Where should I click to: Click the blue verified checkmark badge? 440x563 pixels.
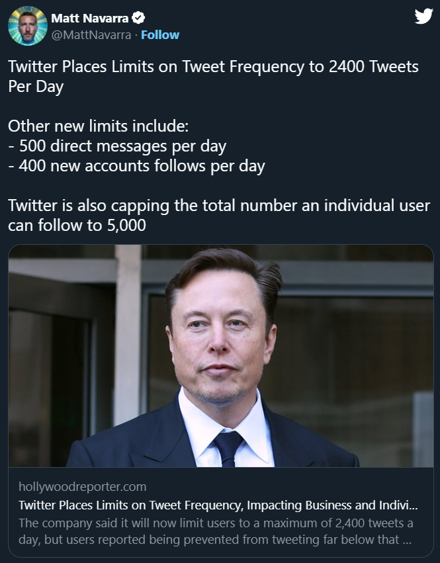[x=139, y=18]
